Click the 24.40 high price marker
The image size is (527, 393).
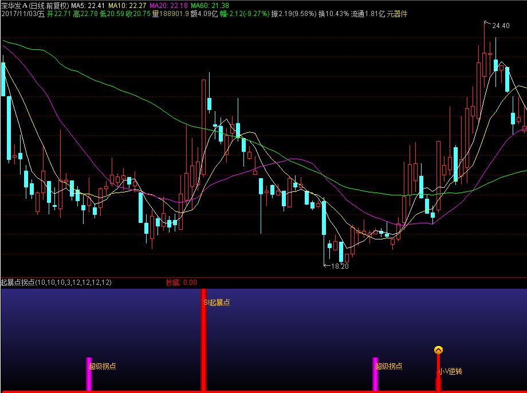coord(501,26)
